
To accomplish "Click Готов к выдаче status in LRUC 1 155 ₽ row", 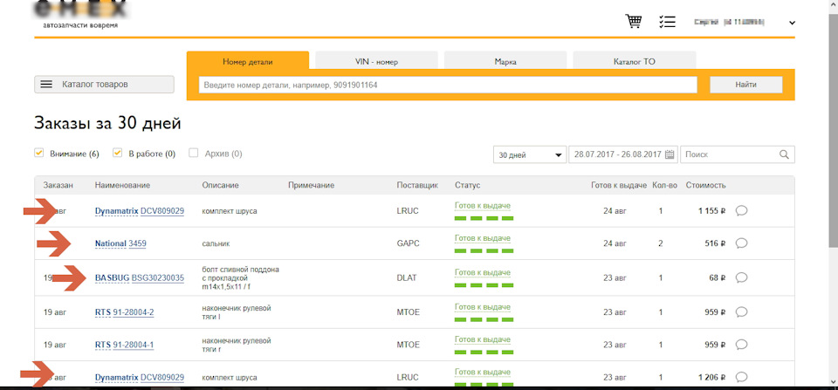I will click(x=483, y=206).
